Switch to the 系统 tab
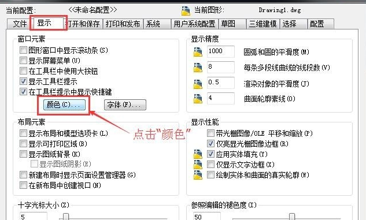This screenshot has height=220, width=366. click(x=157, y=24)
